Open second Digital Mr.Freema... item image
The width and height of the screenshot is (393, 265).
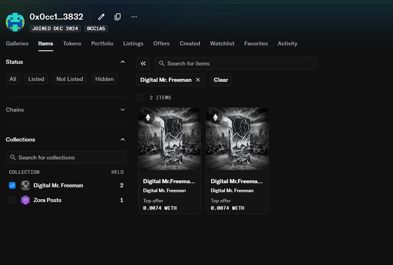237,139
